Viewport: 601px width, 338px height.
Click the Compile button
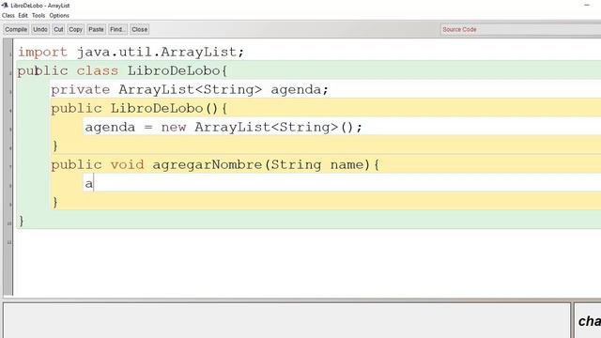pos(16,29)
